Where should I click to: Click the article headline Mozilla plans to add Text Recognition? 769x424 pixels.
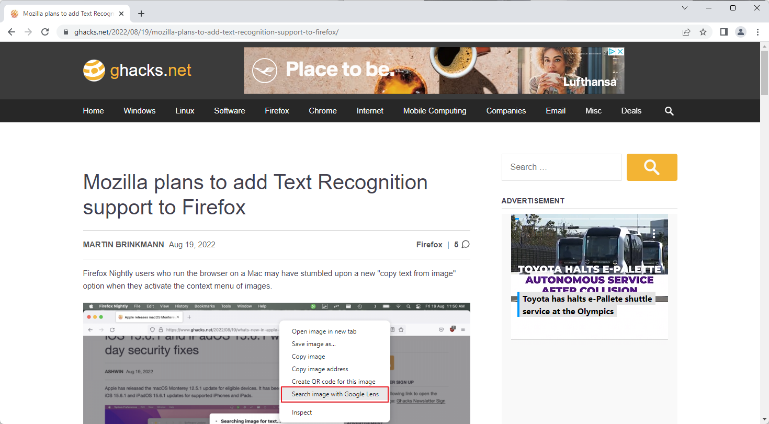tap(255, 194)
